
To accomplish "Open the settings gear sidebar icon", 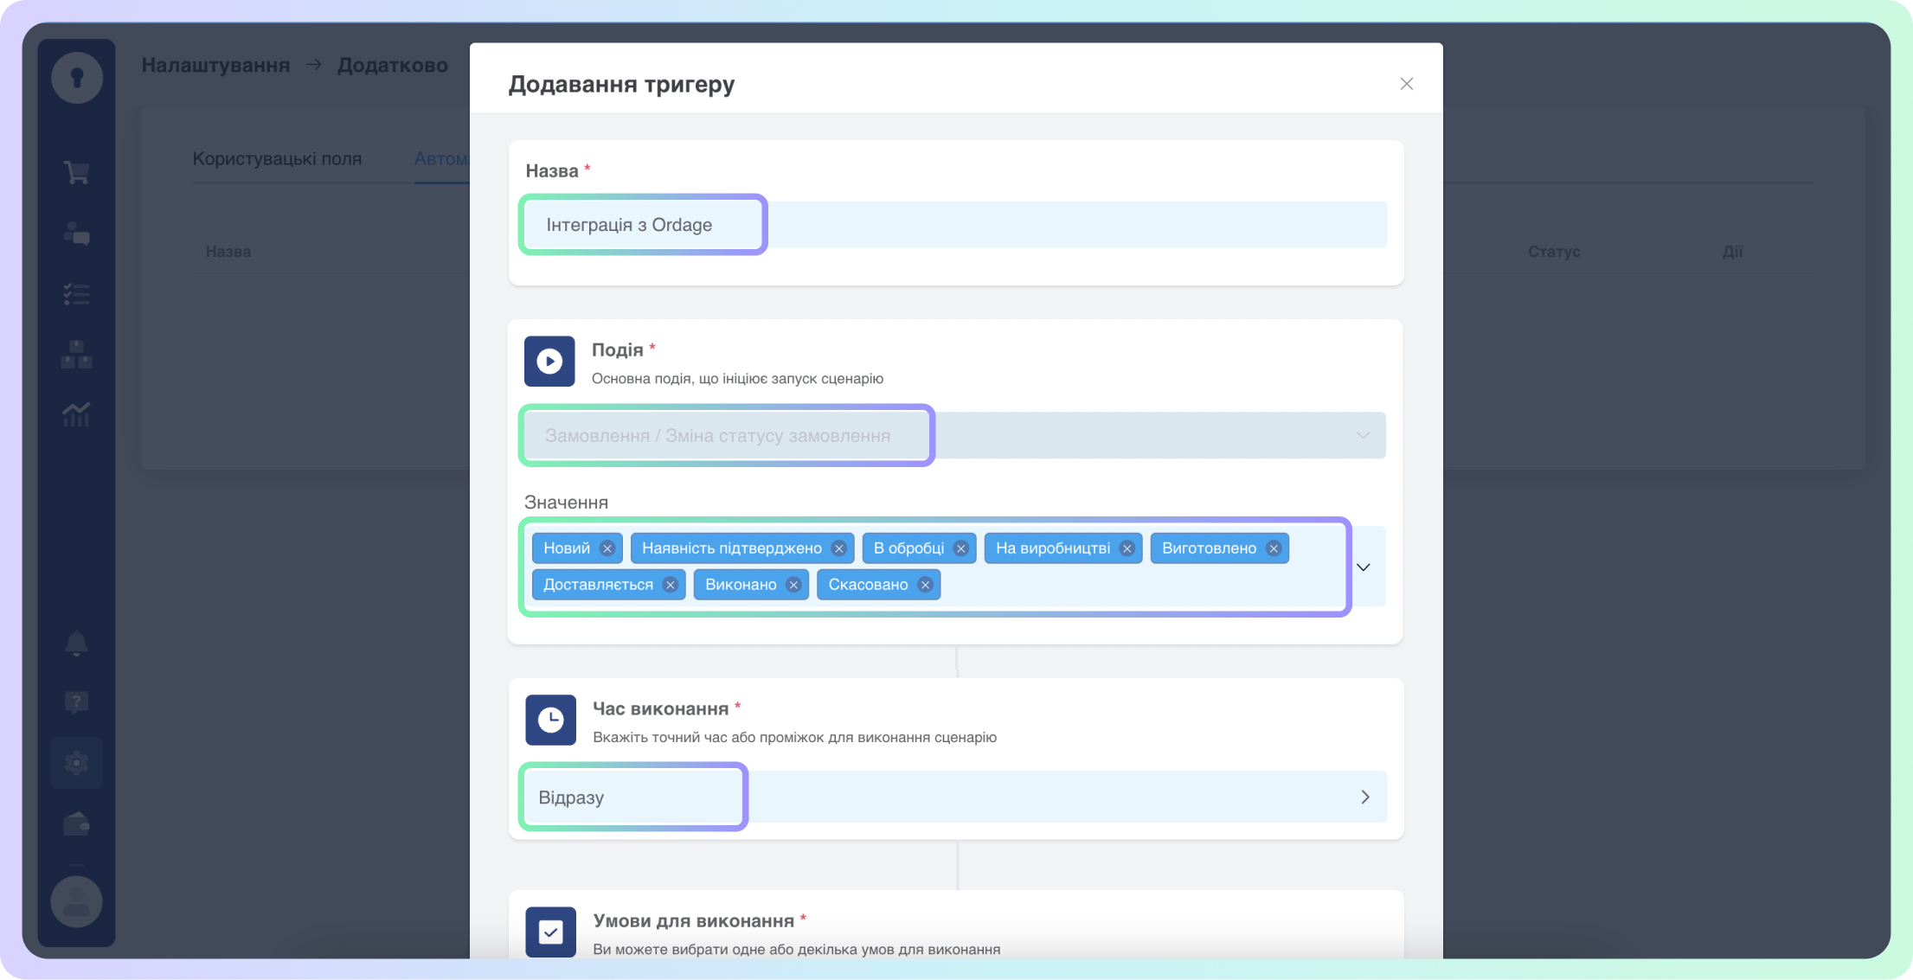I will click(76, 763).
